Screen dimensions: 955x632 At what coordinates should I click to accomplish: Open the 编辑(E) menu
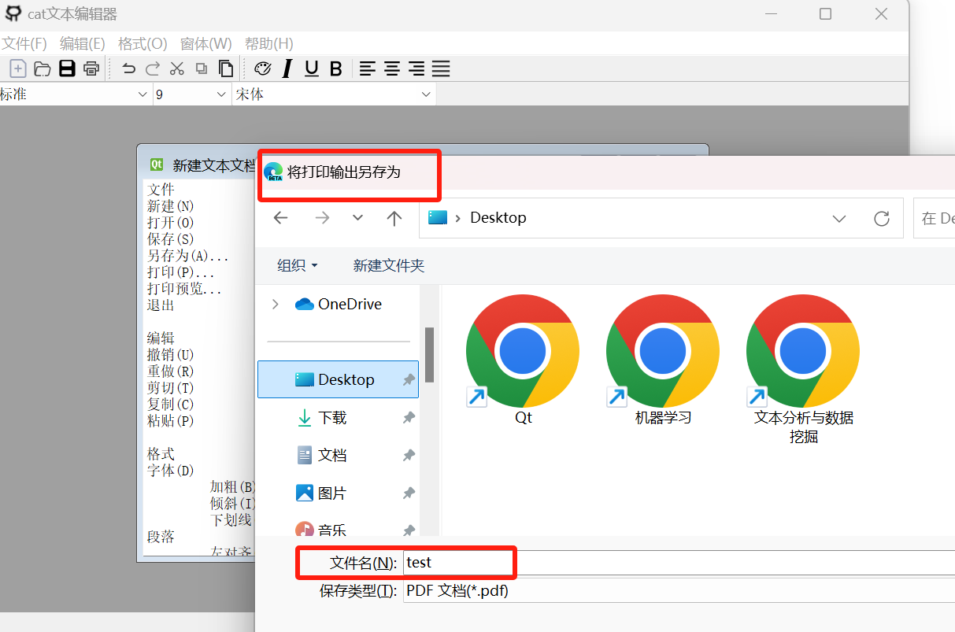tap(83, 43)
